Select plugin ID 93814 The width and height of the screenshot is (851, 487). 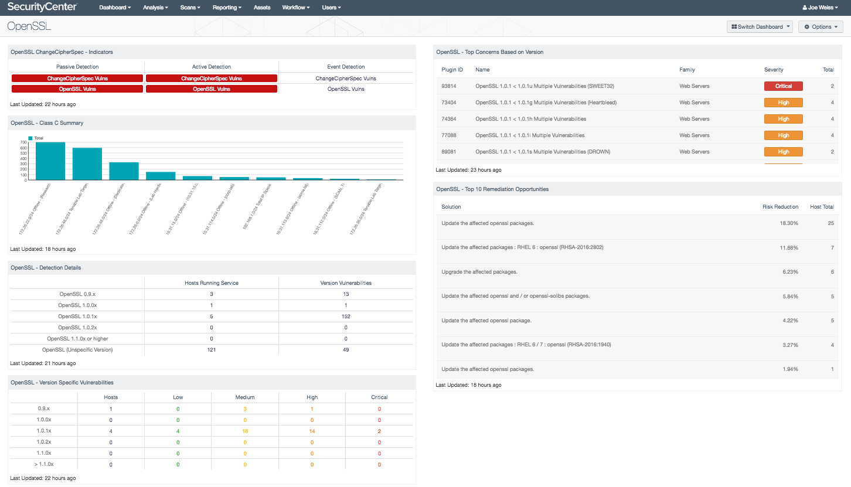click(x=449, y=86)
